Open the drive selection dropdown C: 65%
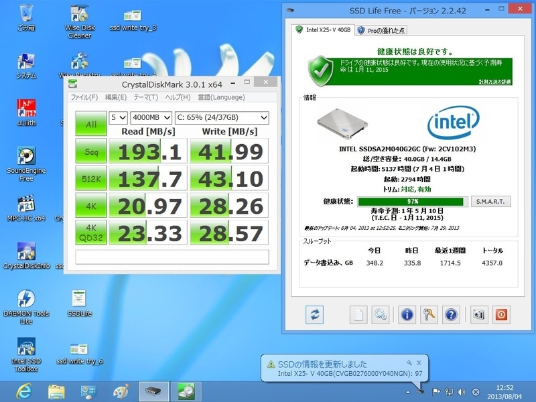536x402 pixels. pos(222,118)
